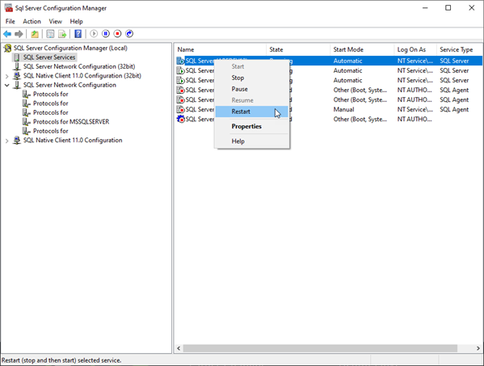Expand the bottom SQL Native Client 11.0 Configuration node
484x366 pixels.
click(x=6, y=141)
